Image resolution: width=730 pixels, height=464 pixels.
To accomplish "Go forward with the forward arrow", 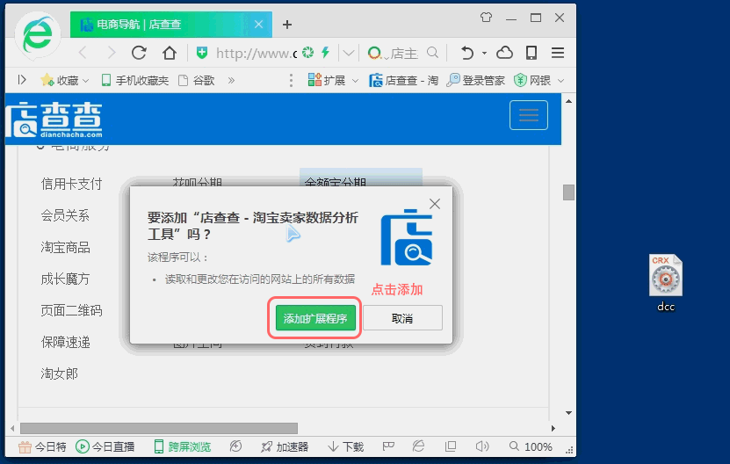I will [112, 53].
